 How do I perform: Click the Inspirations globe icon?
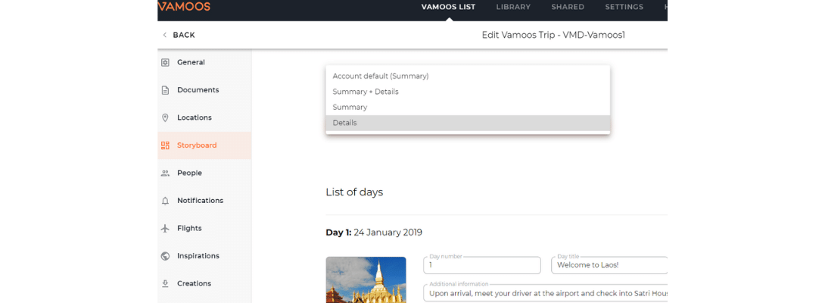tap(165, 256)
